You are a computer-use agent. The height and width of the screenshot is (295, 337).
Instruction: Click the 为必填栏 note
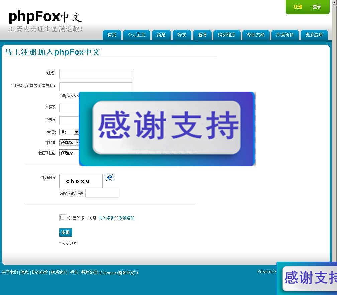pos(68,244)
